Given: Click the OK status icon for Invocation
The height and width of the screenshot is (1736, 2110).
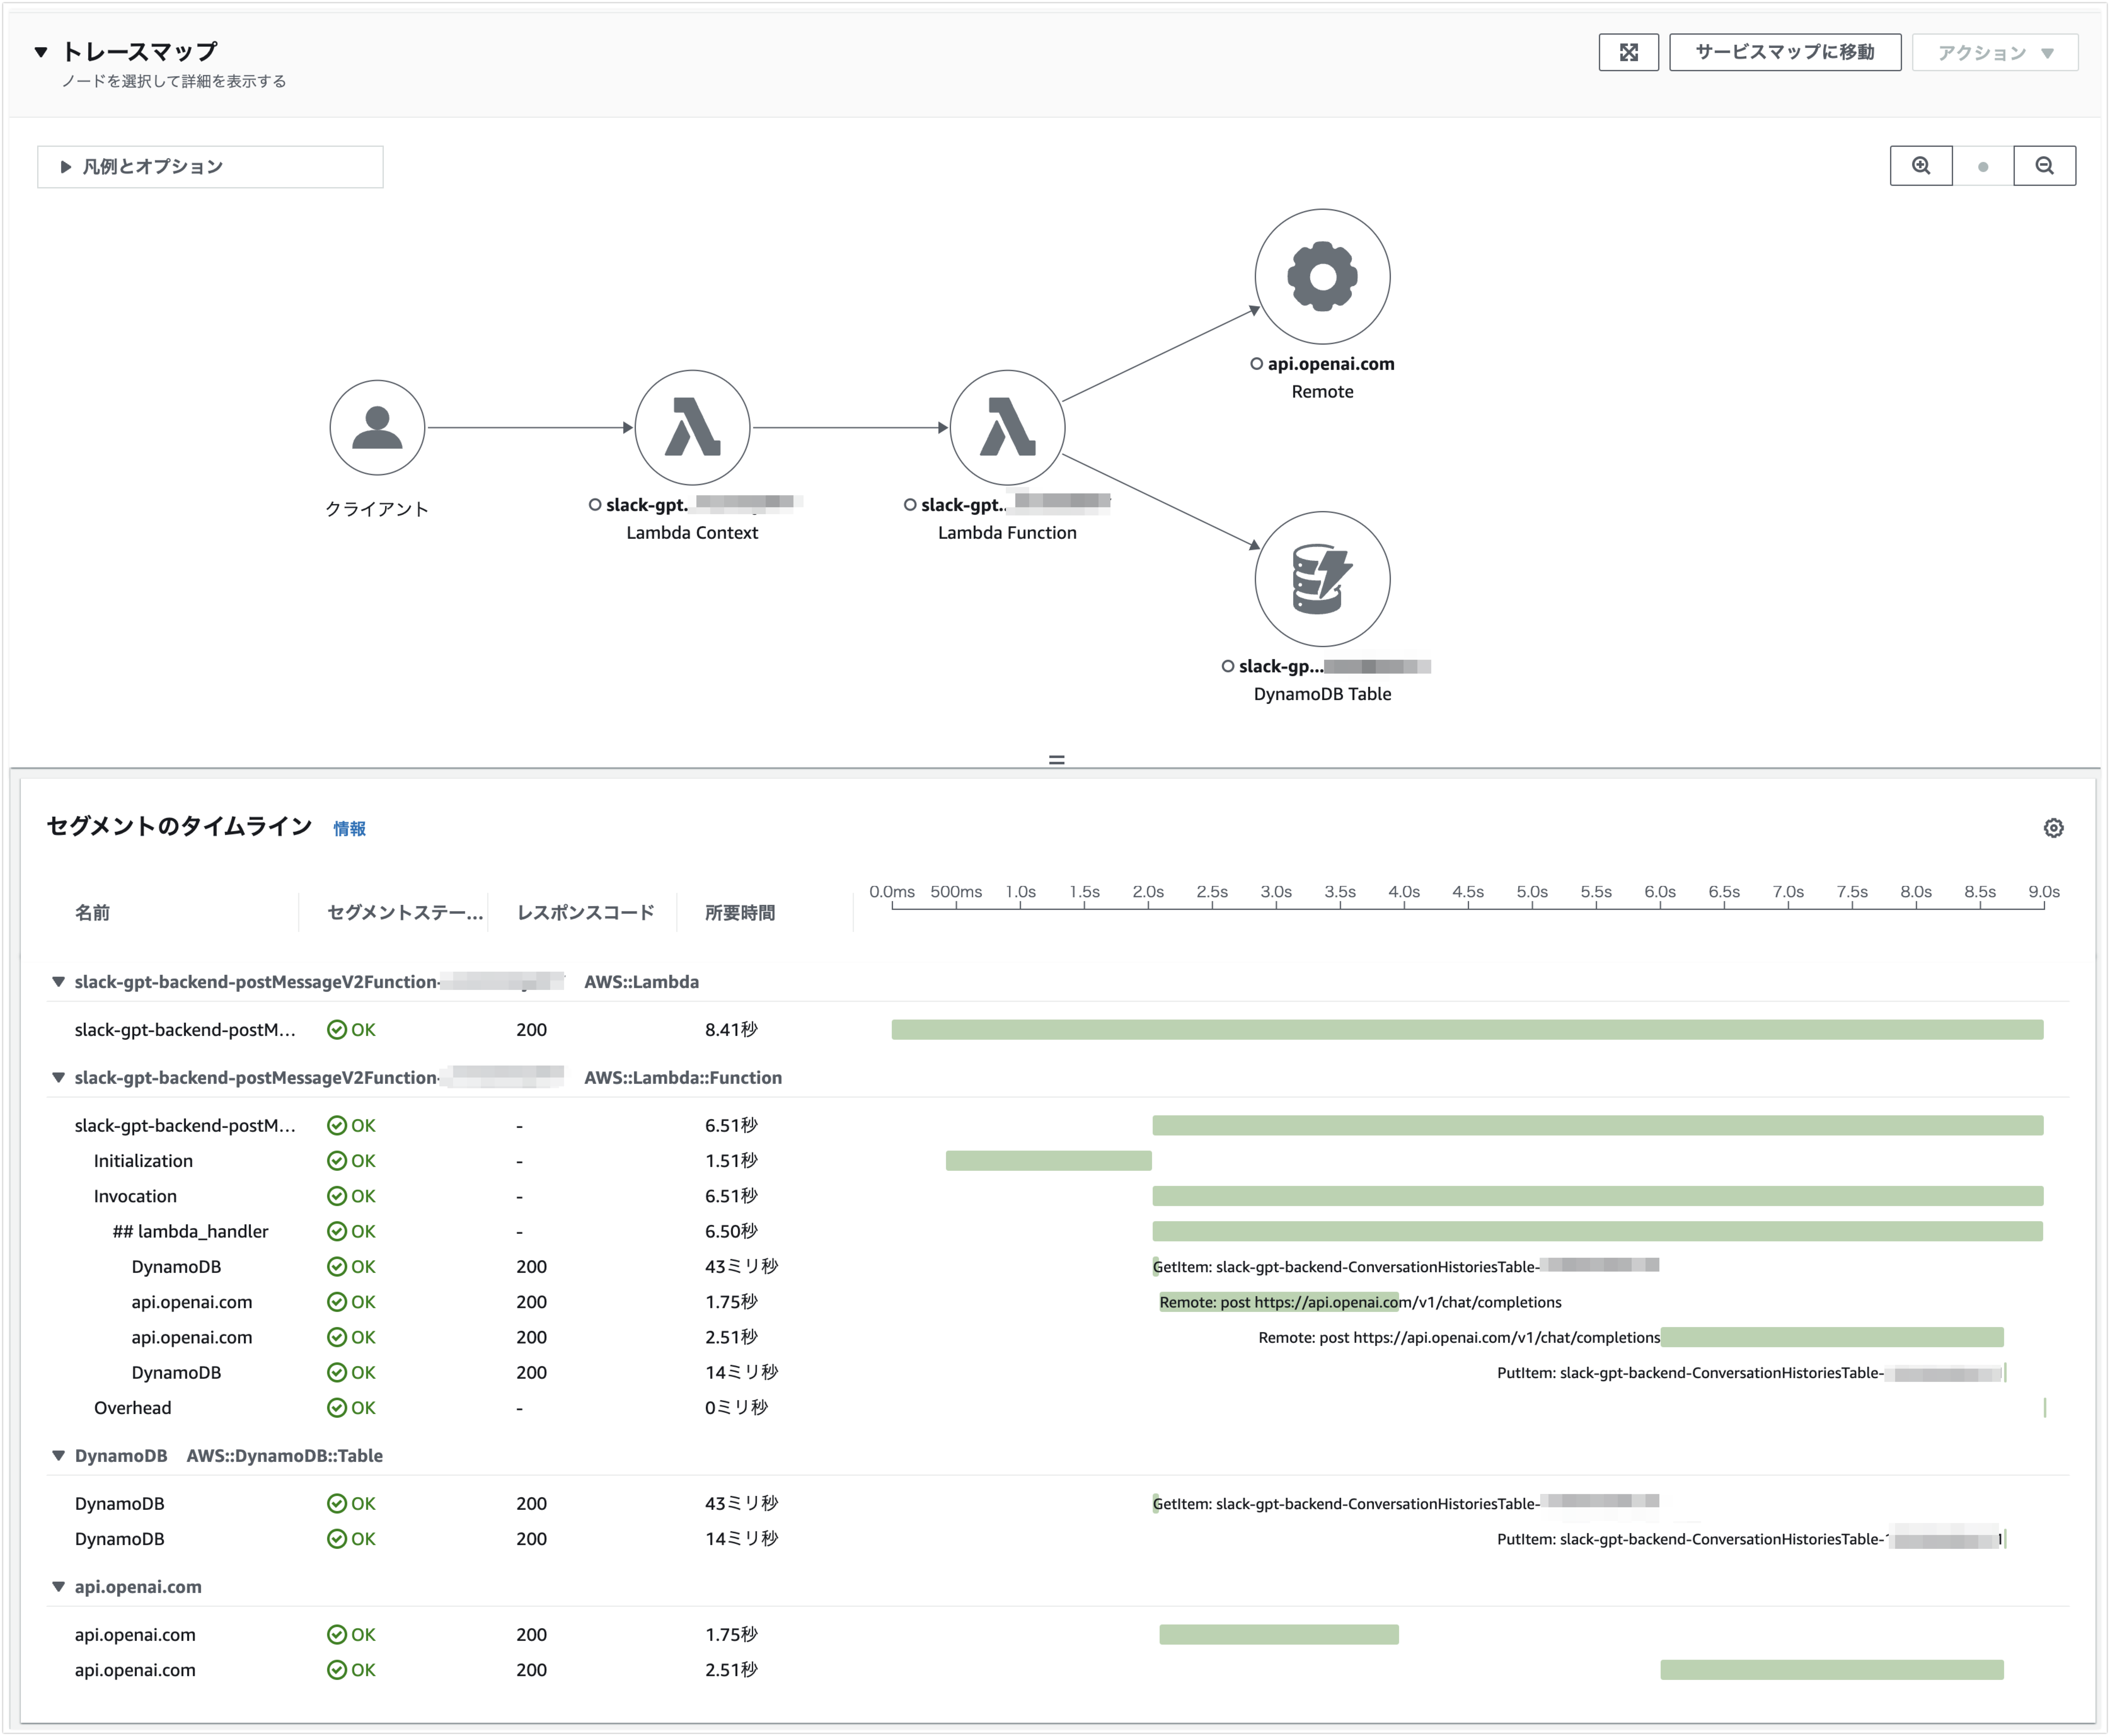Looking at the screenshot, I should tap(337, 1196).
